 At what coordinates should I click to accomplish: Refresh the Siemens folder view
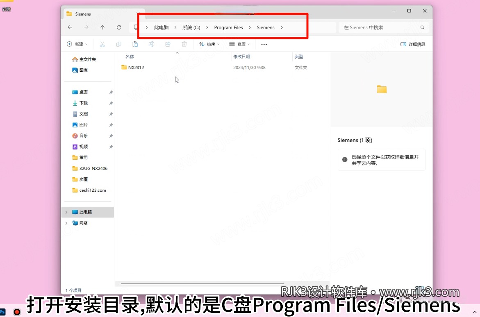(119, 27)
